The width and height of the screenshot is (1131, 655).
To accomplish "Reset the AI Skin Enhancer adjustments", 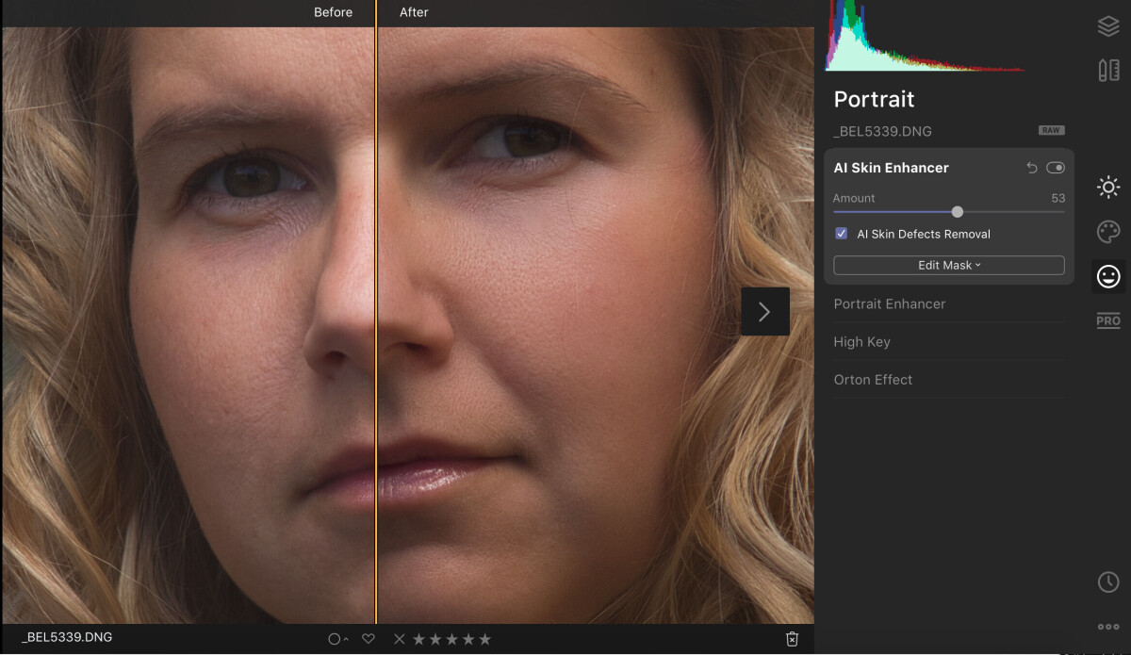I will [x=1032, y=168].
